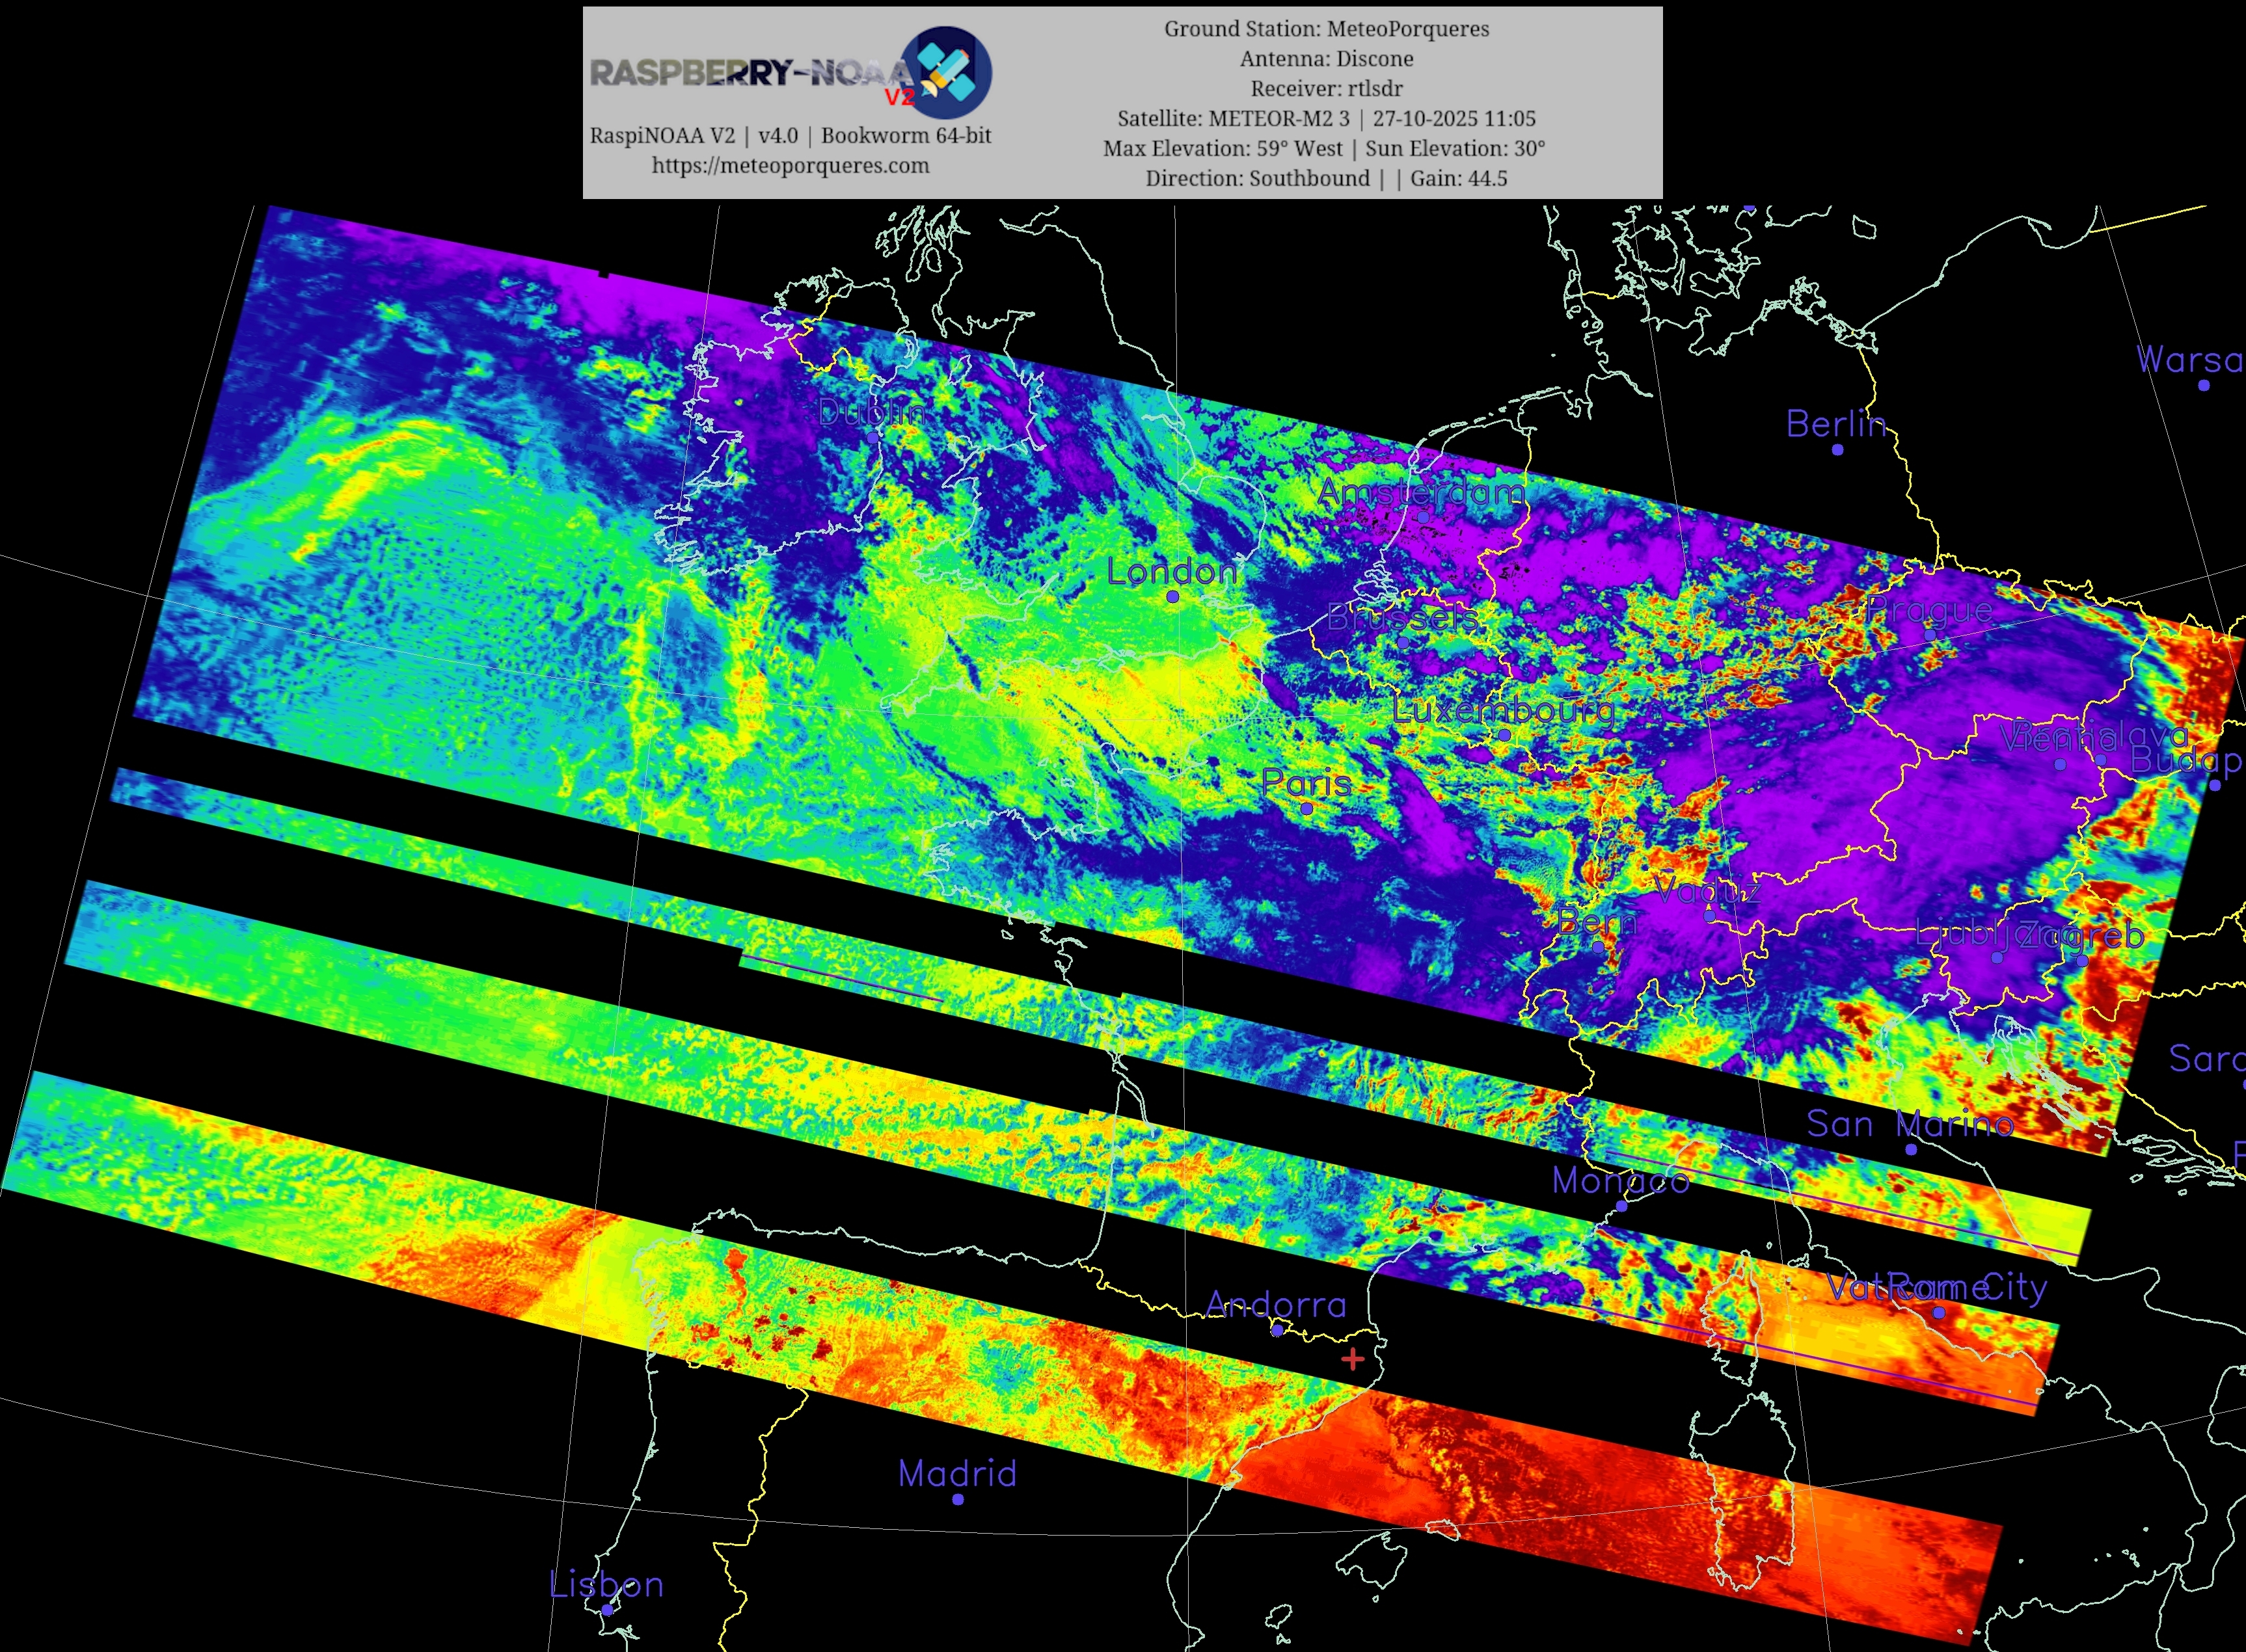Click the Madrid city dot marker
The image size is (2246, 1652).
[958, 1499]
